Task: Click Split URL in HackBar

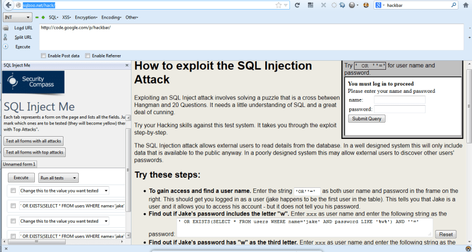Action: point(23,37)
